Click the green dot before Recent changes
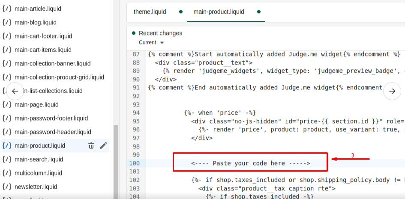This screenshot has height=199, width=405. pos(134,33)
